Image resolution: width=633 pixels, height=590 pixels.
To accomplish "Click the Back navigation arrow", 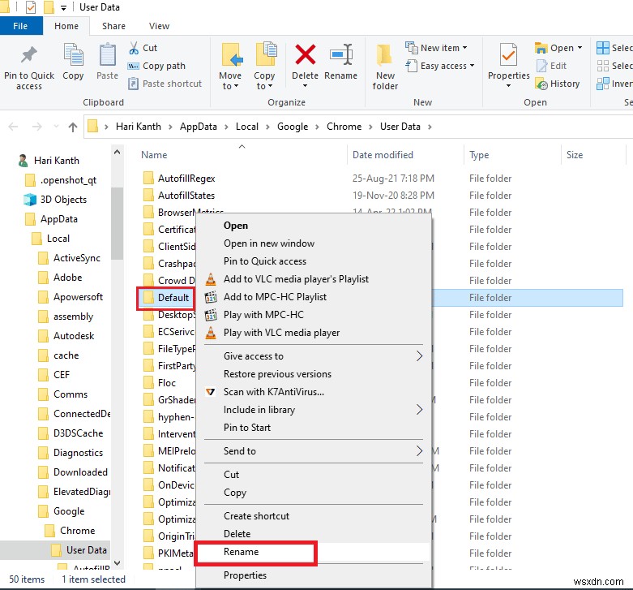I will [13, 127].
